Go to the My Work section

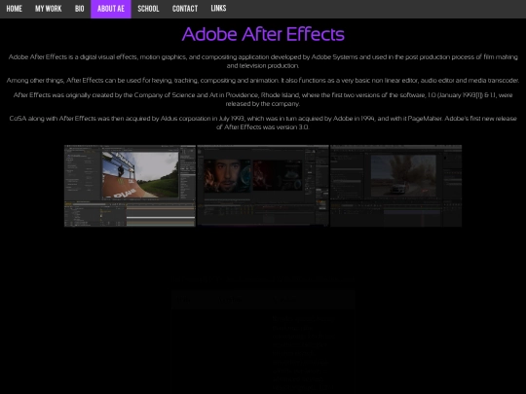coord(49,9)
